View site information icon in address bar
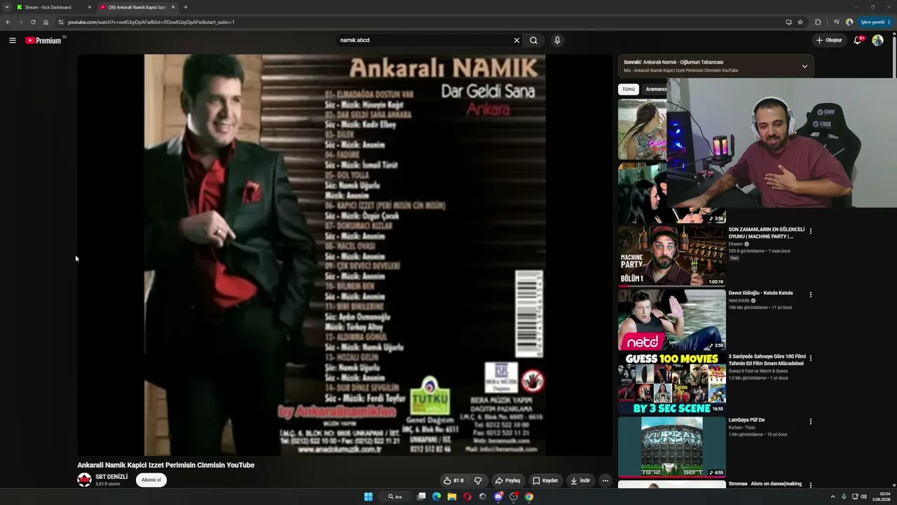 [x=61, y=22]
